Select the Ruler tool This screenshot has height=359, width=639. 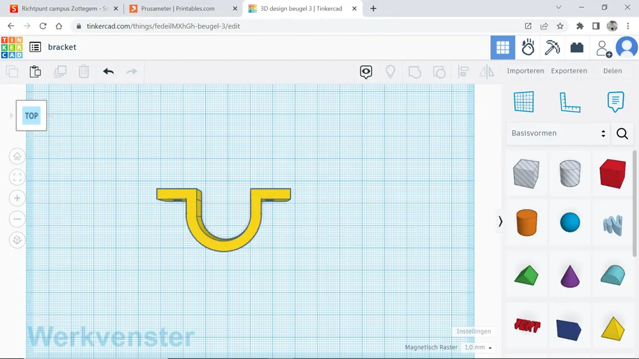point(570,102)
